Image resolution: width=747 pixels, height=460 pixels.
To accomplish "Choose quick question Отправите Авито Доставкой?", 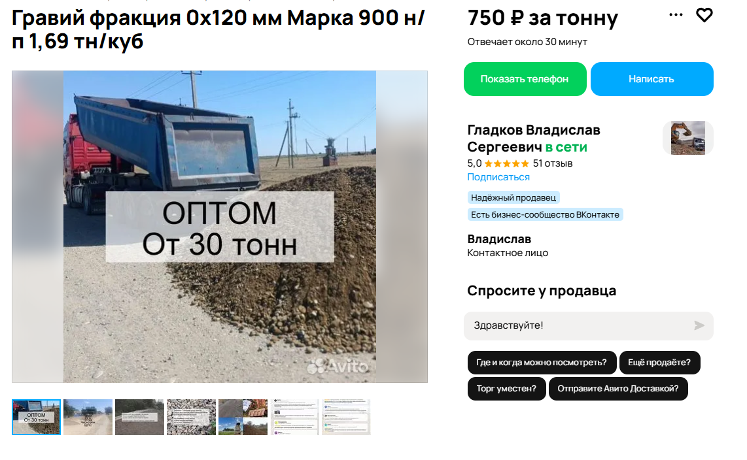I will click(x=618, y=389).
